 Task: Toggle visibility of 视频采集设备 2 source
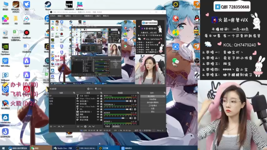[x=98, y=112]
